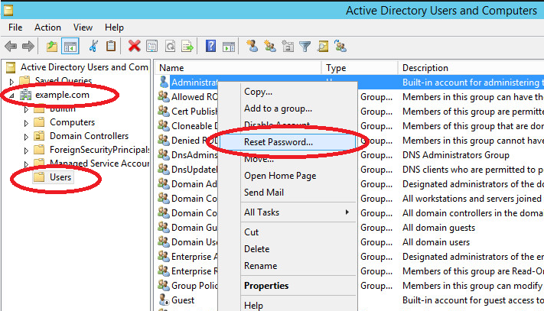Screen dimensions: 544x311
Task: Click the Create new user toolbar icon
Action: pos(252,47)
